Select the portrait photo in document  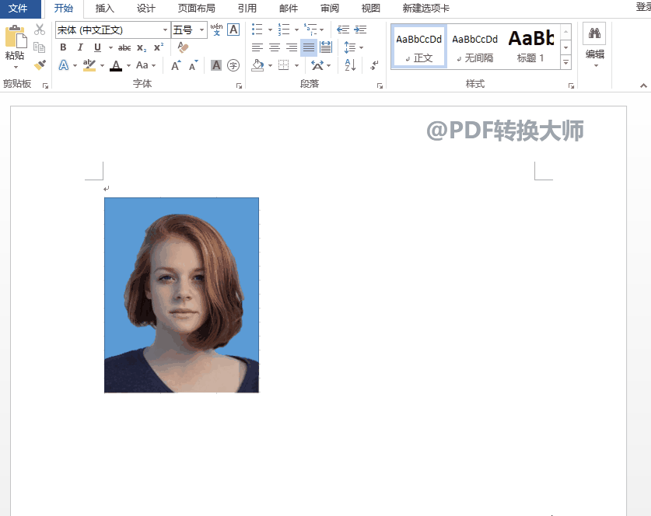click(181, 295)
